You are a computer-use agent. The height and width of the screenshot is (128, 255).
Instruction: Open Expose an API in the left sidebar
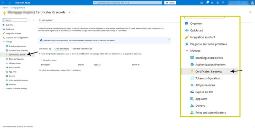click(x=14, y=68)
